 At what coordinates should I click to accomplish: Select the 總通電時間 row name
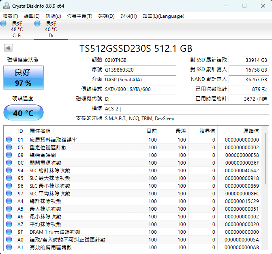(x=43, y=155)
